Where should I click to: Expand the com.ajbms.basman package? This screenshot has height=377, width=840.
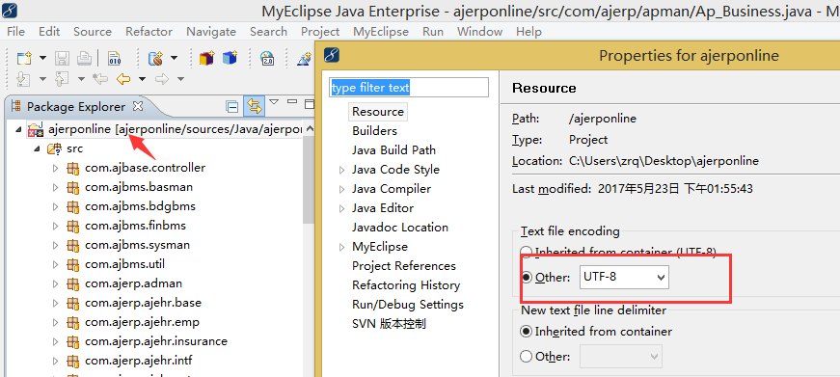[x=55, y=187]
